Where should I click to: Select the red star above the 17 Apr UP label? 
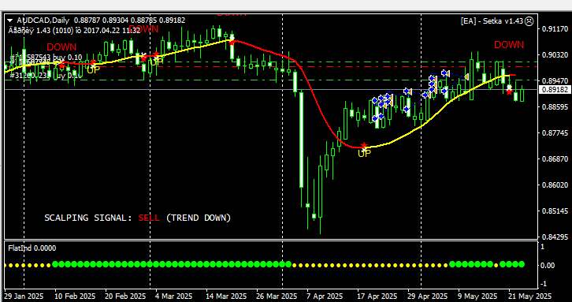point(364,146)
